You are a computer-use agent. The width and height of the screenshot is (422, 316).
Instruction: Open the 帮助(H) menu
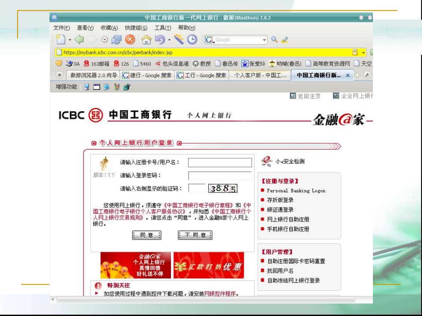pyautogui.click(x=186, y=28)
